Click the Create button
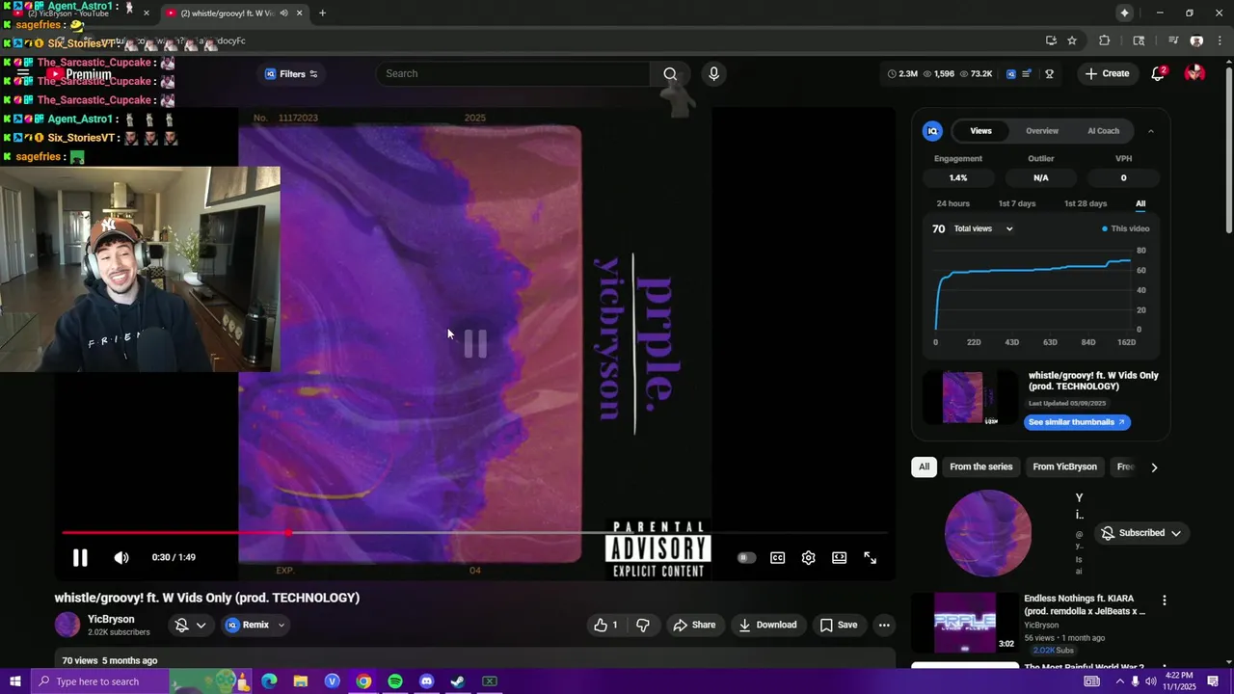The image size is (1234, 694). pyautogui.click(x=1107, y=73)
